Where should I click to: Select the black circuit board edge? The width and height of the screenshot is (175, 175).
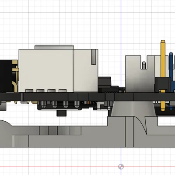pos(87,97)
